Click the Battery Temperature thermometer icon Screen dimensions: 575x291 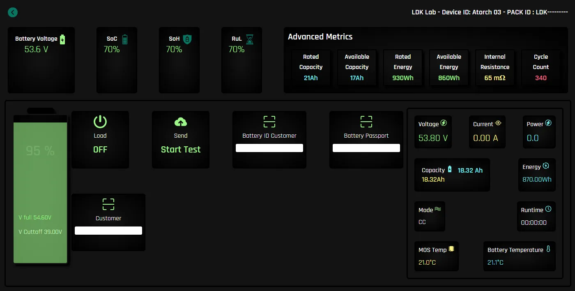pyautogui.click(x=548, y=249)
